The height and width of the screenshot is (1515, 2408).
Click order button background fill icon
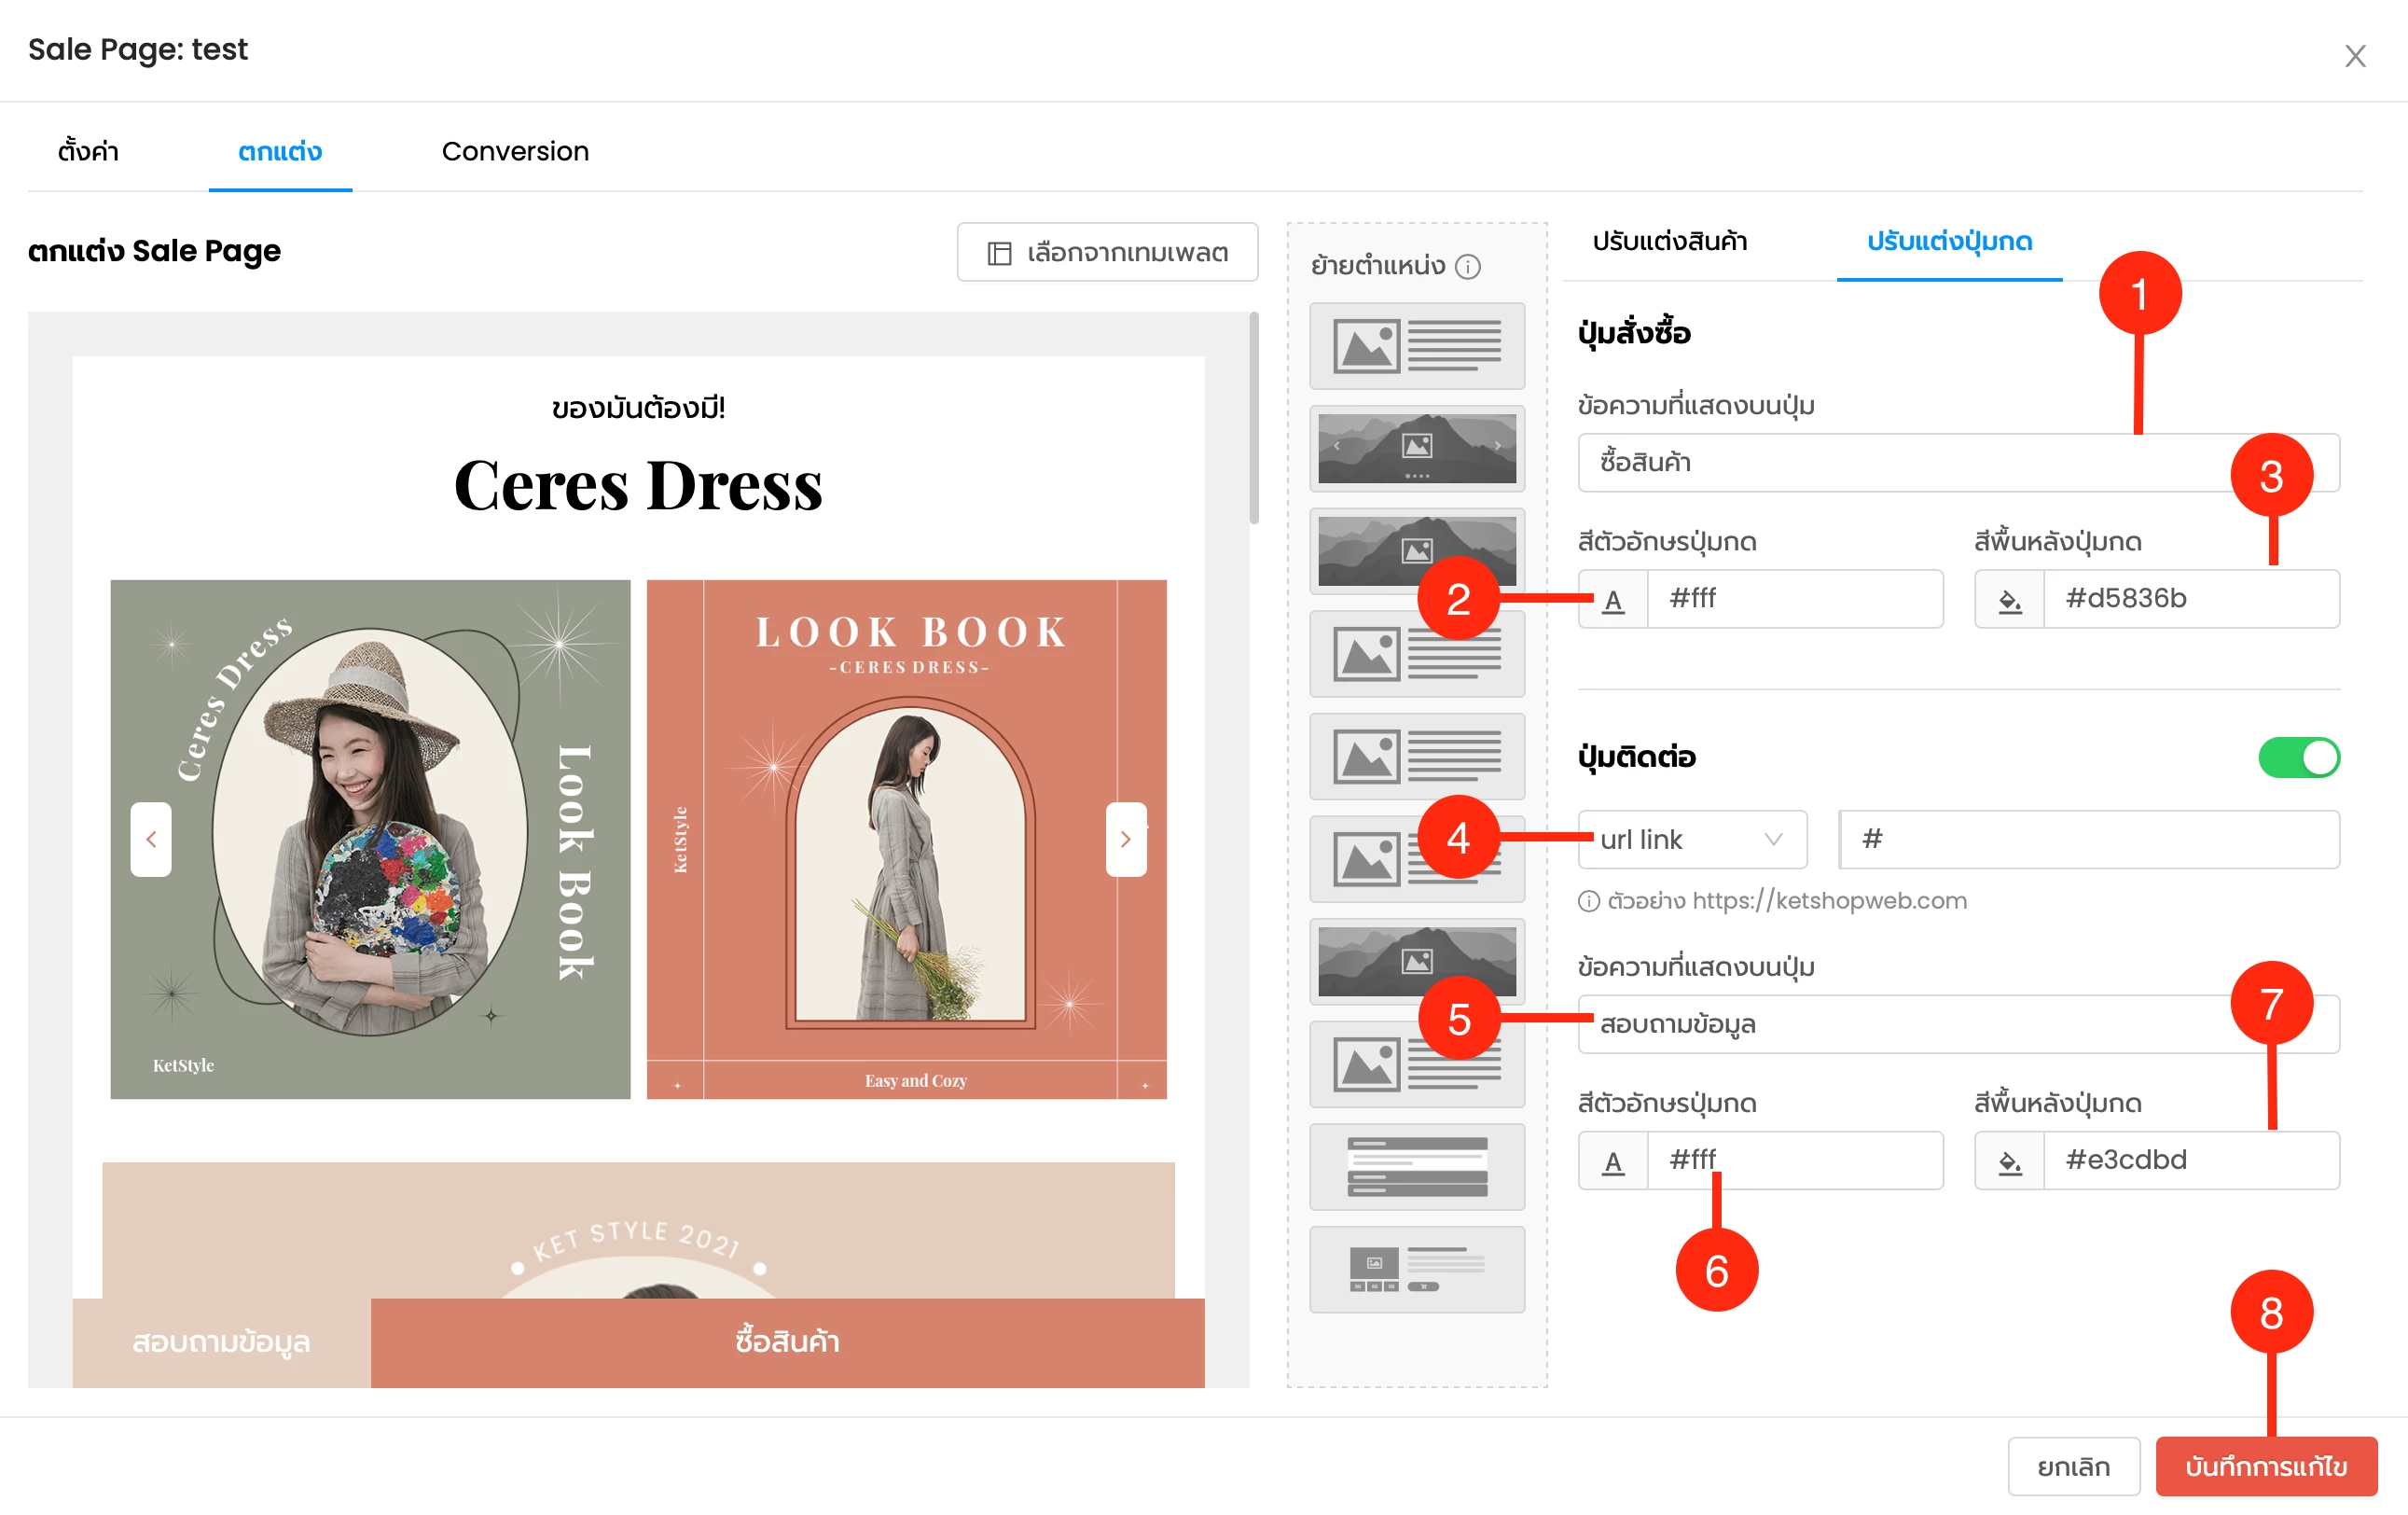[2009, 599]
